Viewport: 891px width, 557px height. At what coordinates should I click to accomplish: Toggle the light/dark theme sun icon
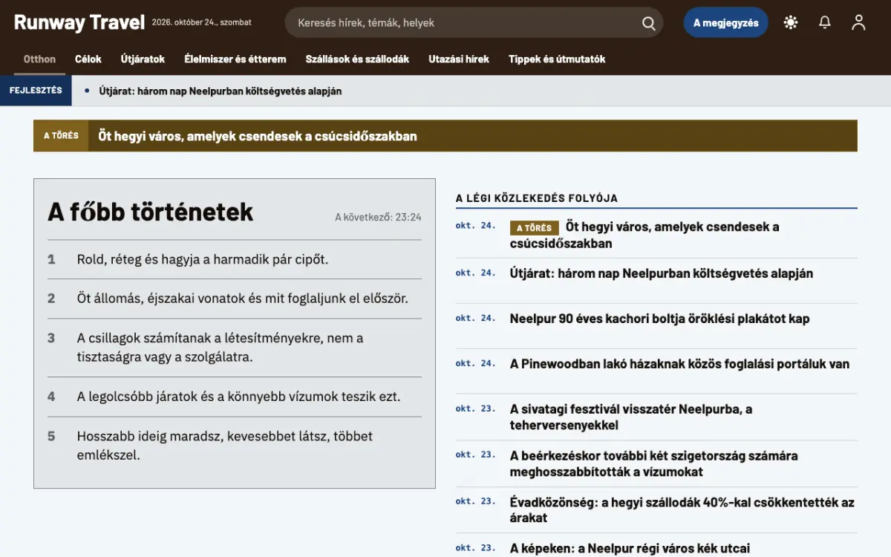pos(791,23)
